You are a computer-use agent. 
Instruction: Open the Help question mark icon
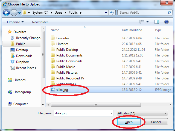tap(166, 22)
